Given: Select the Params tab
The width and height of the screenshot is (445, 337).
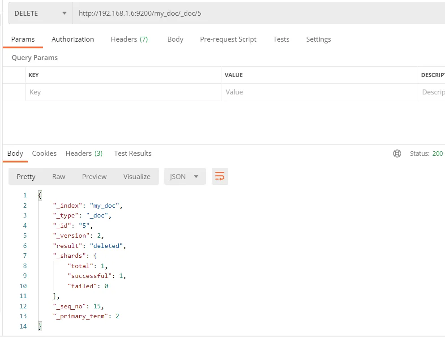Looking at the screenshot, I should point(23,39).
